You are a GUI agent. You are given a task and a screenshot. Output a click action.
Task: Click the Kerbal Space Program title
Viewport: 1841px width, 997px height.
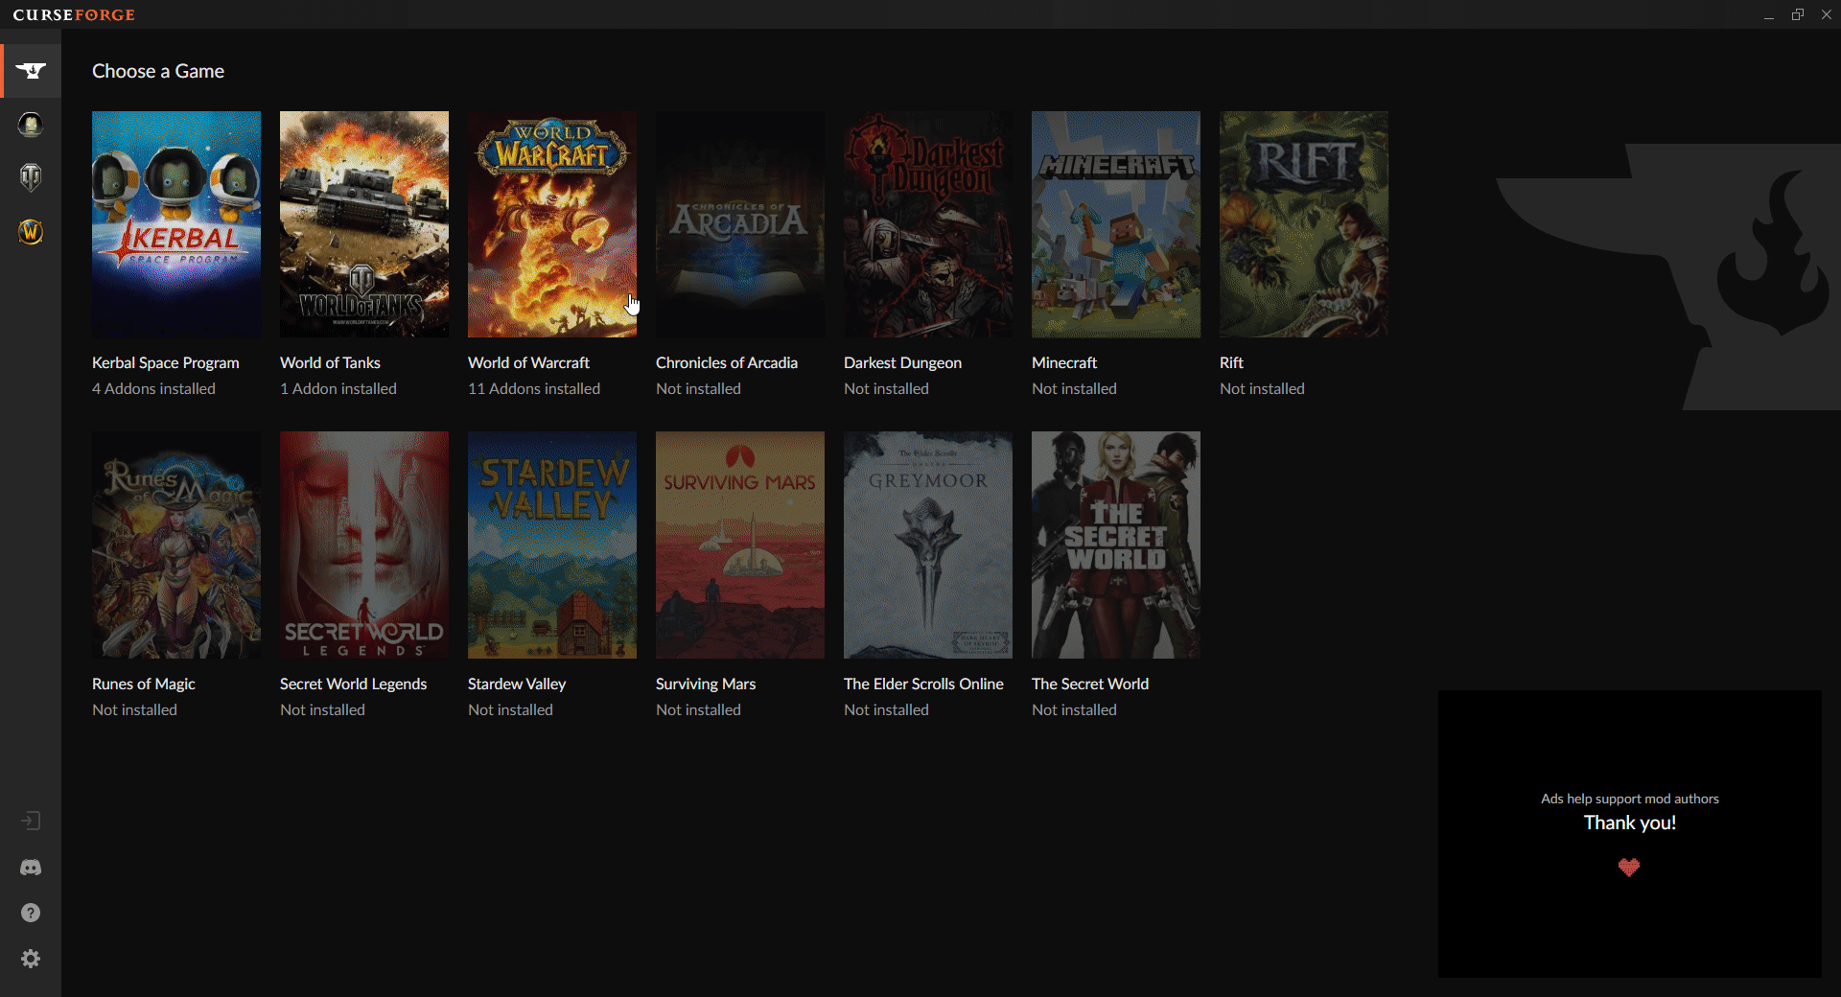166,363
